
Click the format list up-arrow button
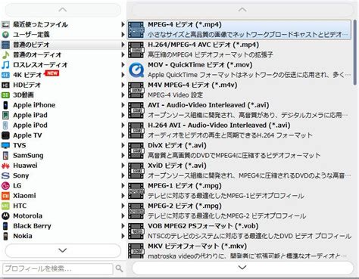(x=242, y=10)
